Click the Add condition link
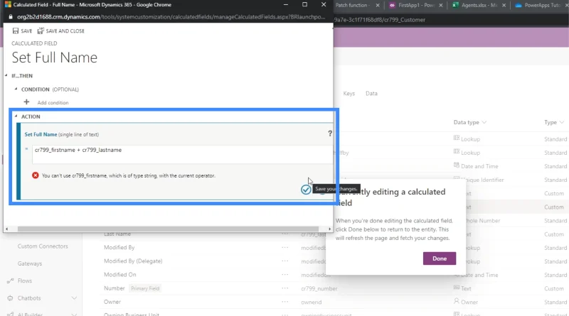Screen dimensions: 569x316 (x=53, y=102)
